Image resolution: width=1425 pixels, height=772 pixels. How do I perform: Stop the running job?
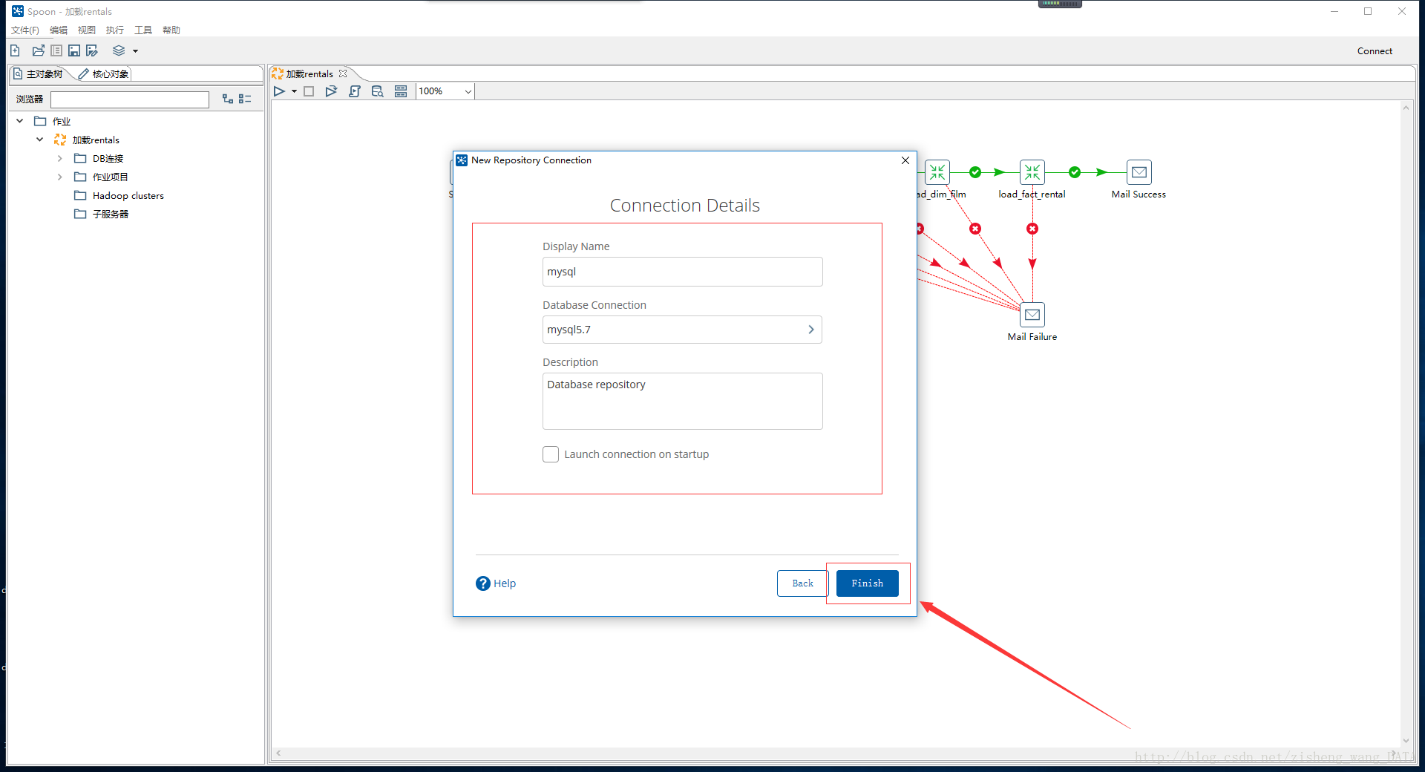[x=309, y=91]
